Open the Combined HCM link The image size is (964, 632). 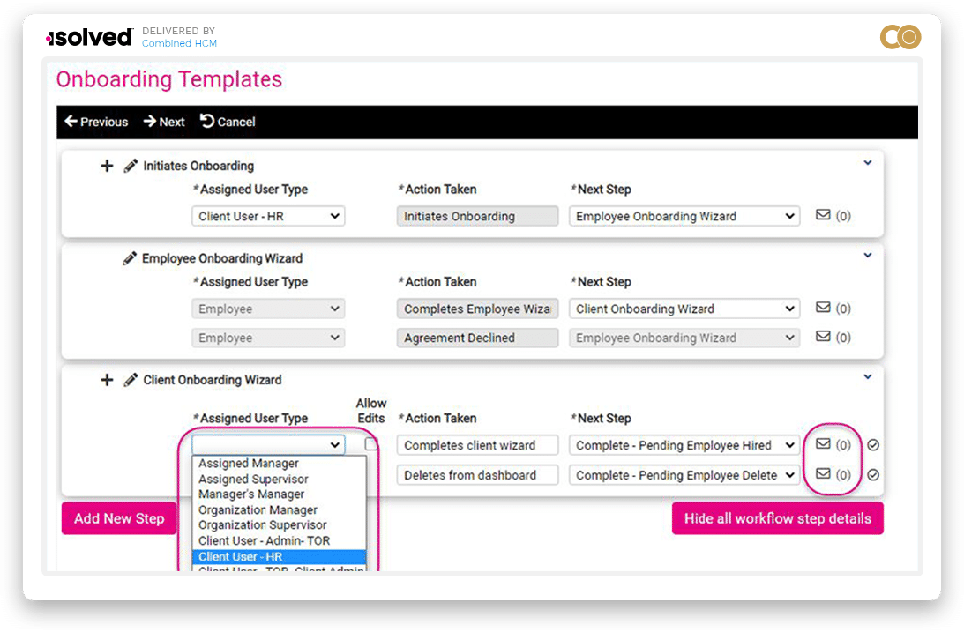[180, 43]
